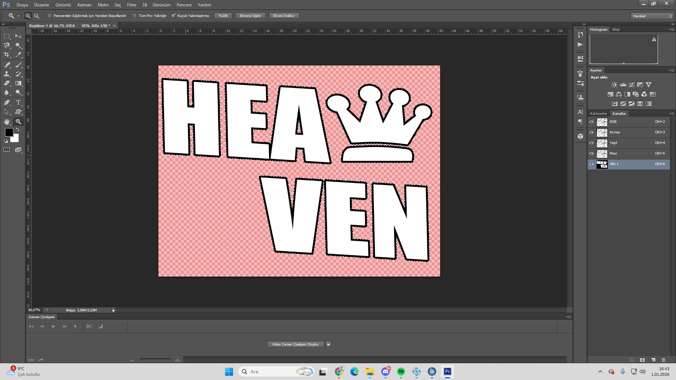Add a Photo Filter adjustment
The height and width of the screenshot is (380, 676).
pyautogui.click(x=636, y=94)
